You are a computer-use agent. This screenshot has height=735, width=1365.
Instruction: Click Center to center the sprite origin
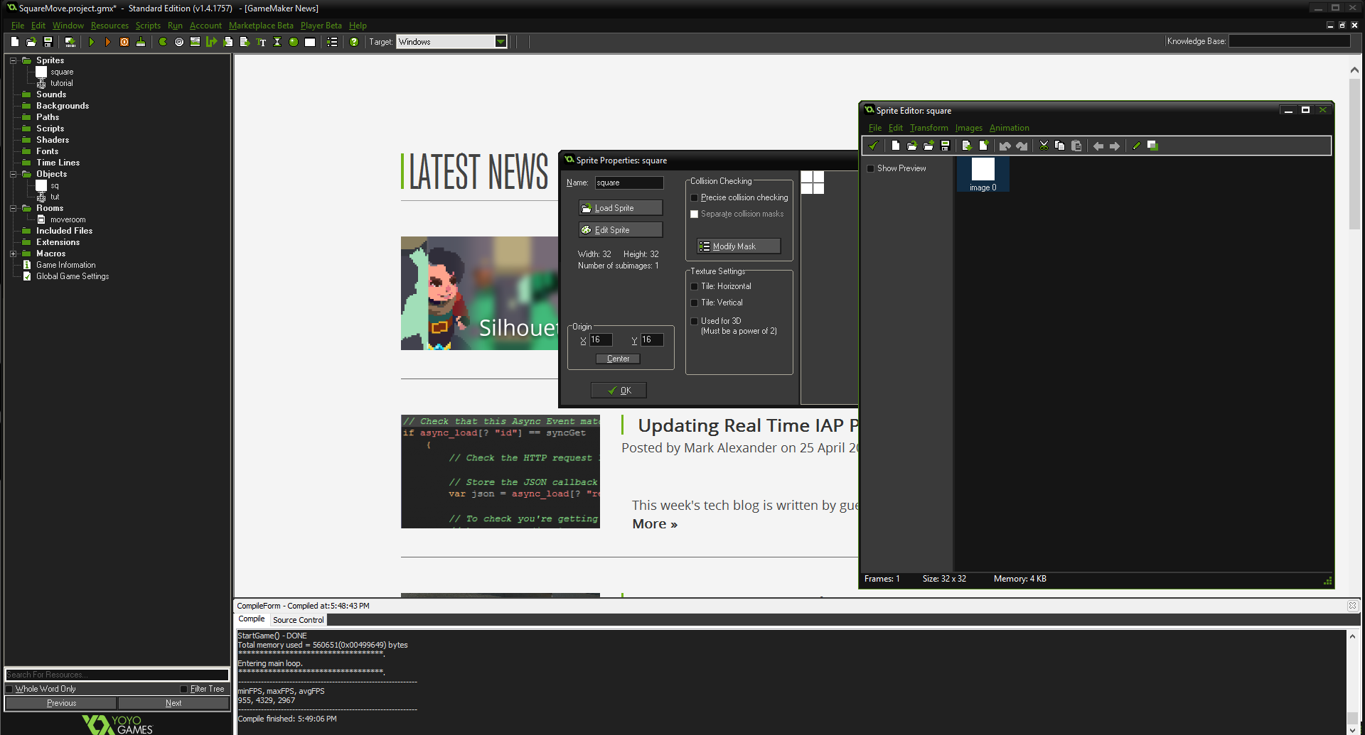[617, 359]
